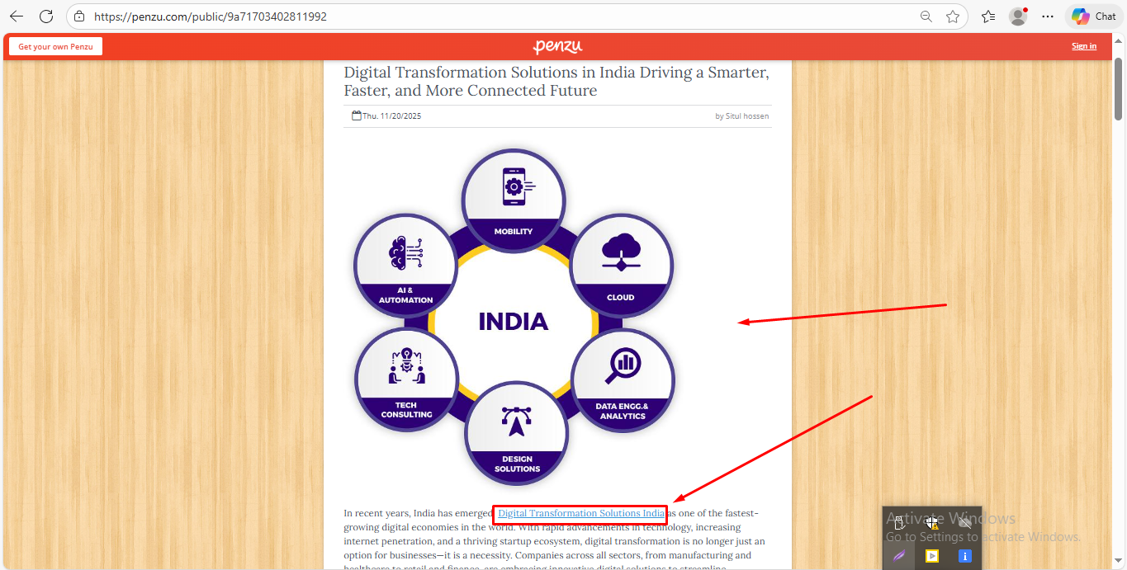The width and height of the screenshot is (1127, 570).
Task: Open the 'Digital Transformation Solutions India' hyperlink
Action: click(x=580, y=513)
